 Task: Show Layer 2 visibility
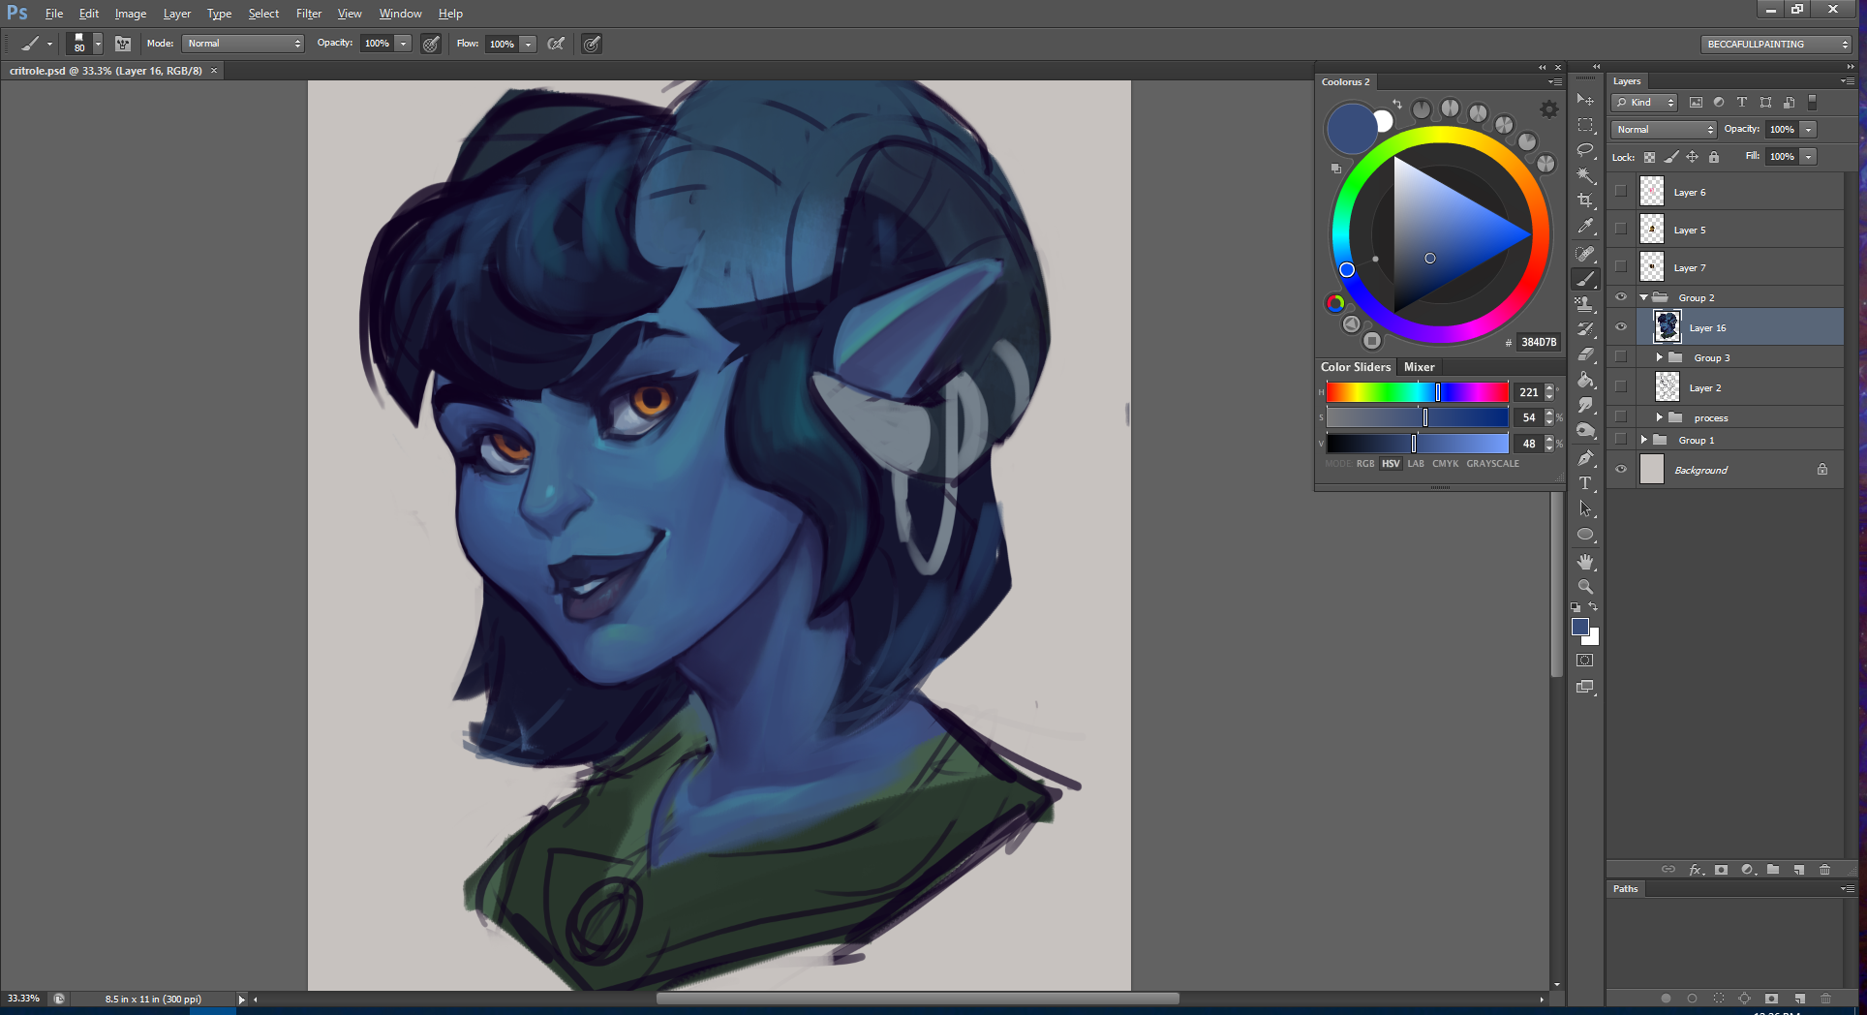point(1621,387)
